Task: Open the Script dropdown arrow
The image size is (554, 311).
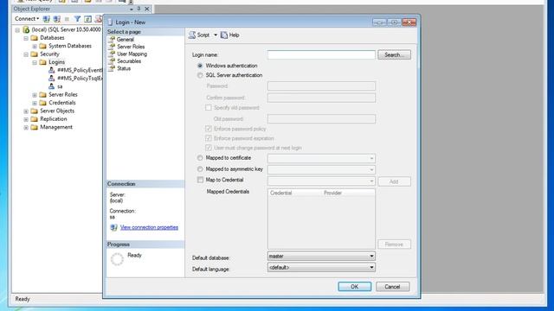Action: (216, 35)
